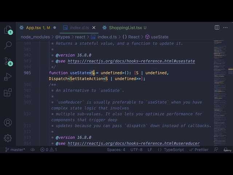Open the Source Control view

[x=8, y=61]
